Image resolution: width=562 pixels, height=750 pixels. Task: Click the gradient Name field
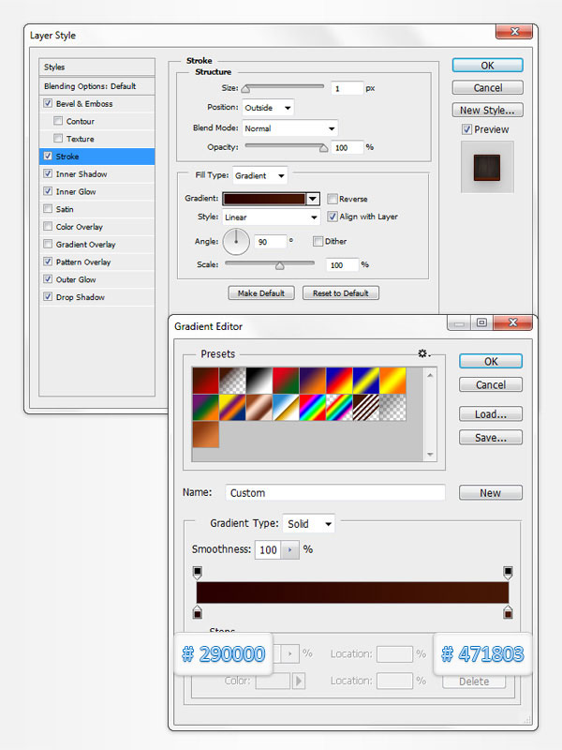tap(335, 493)
